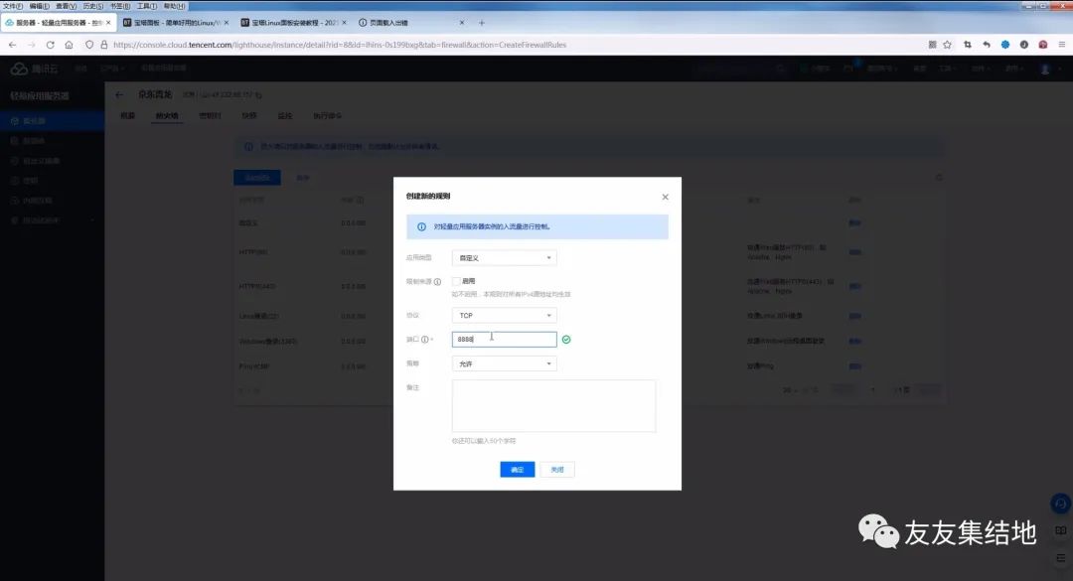
Task: Open the QR code icon in address bar
Action: coord(932,45)
